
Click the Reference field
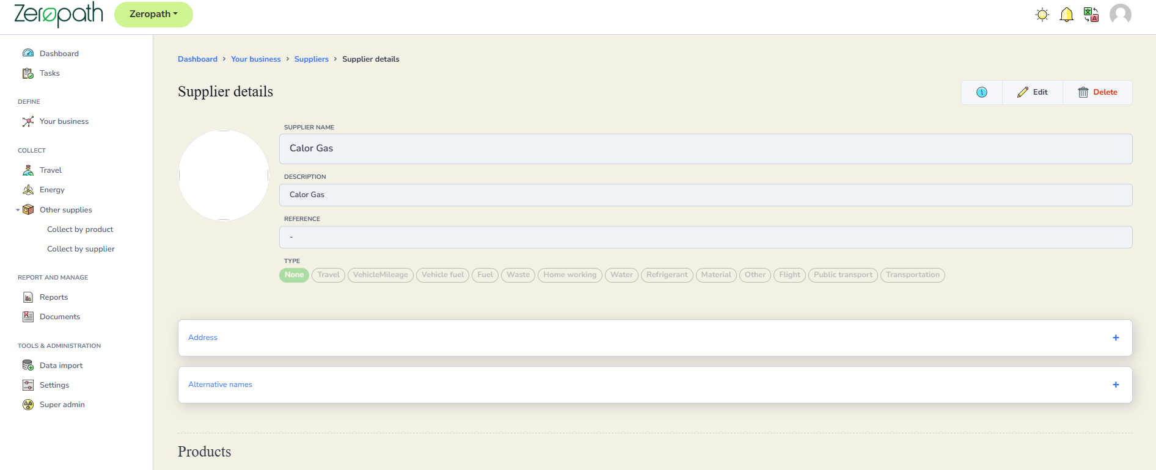click(706, 237)
